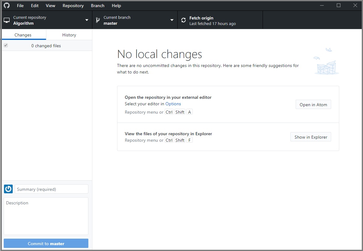This screenshot has width=363, height=251.
Task: Click the Commit to master button
Action: click(46, 243)
